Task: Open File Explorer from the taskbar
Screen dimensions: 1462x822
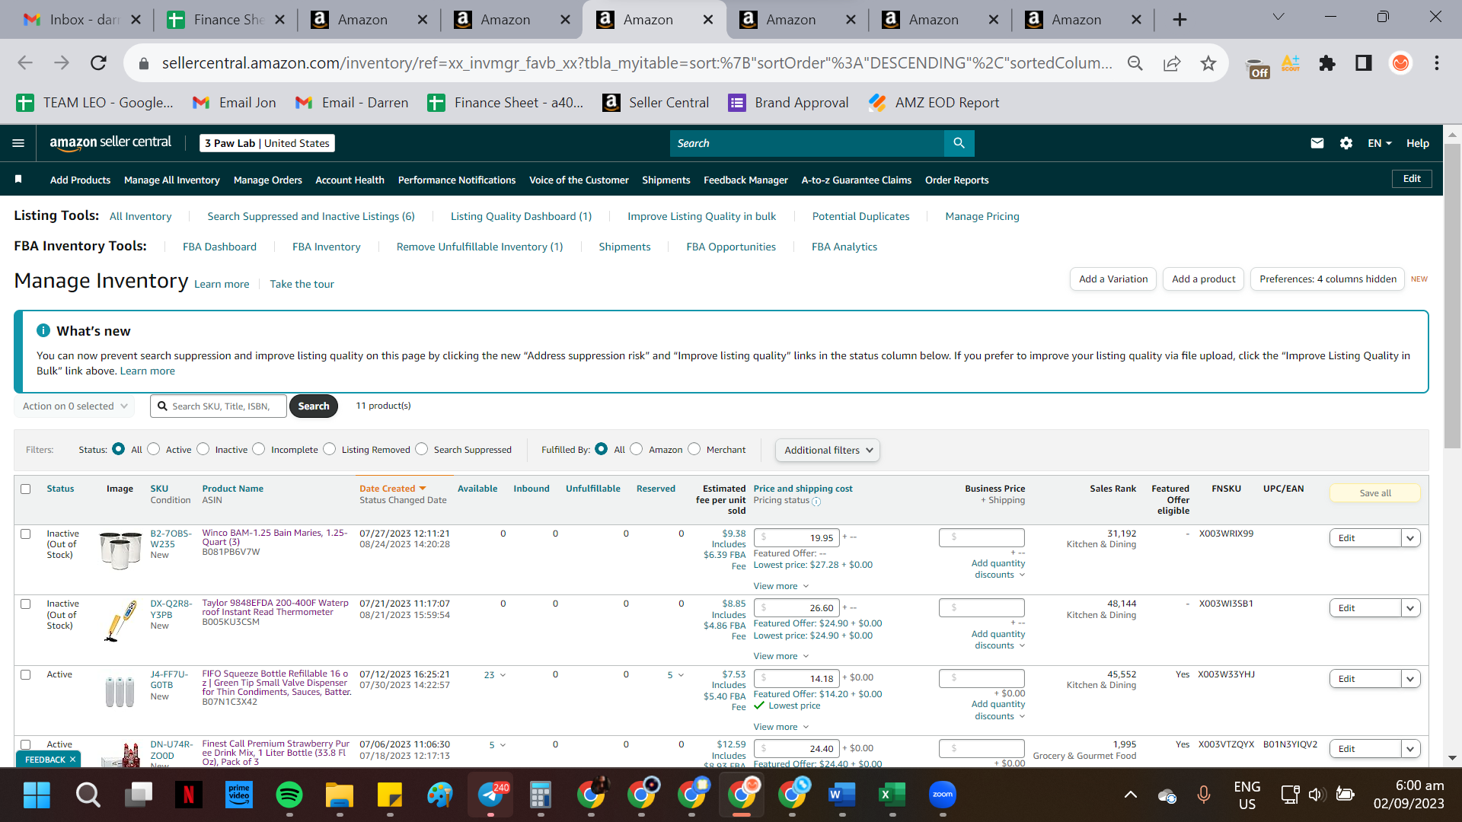Action: click(x=339, y=795)
